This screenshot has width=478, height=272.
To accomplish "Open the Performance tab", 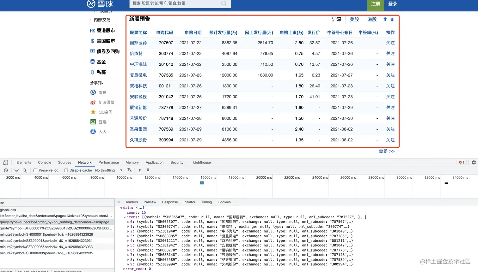I will (109, 163).
